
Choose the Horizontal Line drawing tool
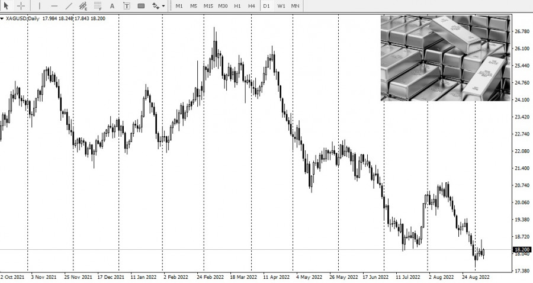pyautogui.click(x=54, y=6)
